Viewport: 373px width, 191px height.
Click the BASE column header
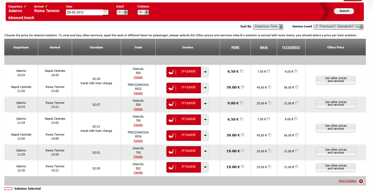264,47
